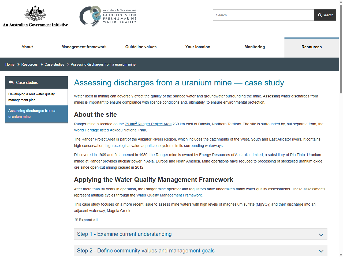Viewport: 343px width, 257px height.
Task: Click the back arrow icon beside Case studies
Action: click(x=11, y=82)
